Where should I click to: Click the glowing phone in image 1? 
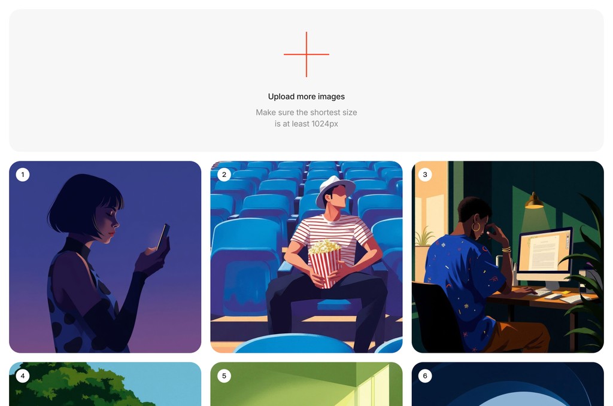point(163,237)
